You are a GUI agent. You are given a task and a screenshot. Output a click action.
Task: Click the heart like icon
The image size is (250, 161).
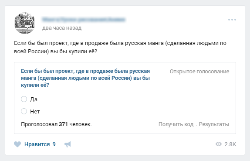tap(17, 144)
